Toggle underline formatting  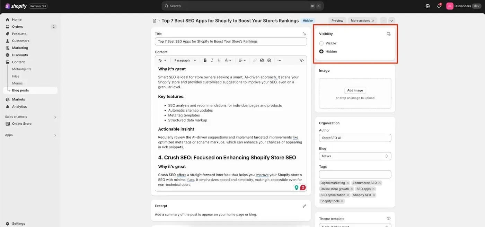219,60
